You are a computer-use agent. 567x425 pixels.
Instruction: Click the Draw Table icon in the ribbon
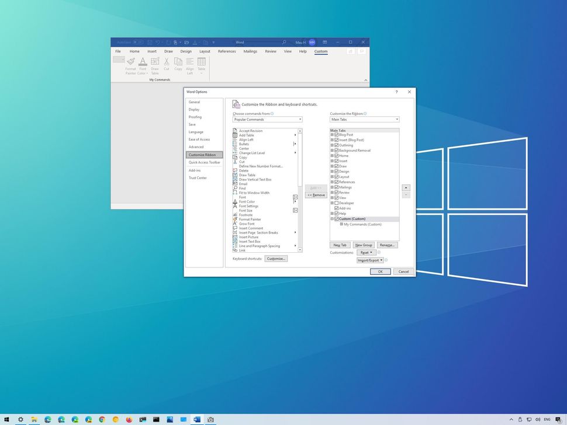click(154, 60)
